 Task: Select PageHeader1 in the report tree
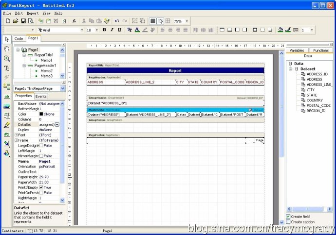tap(45, 66)
